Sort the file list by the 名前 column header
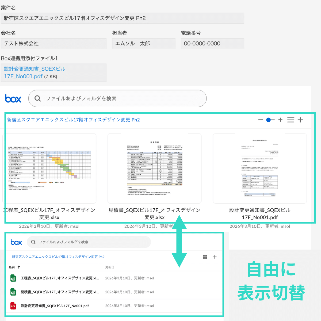The width and height of the screenshot is (321, 321). pyautogui.click(x=12, y=267)
